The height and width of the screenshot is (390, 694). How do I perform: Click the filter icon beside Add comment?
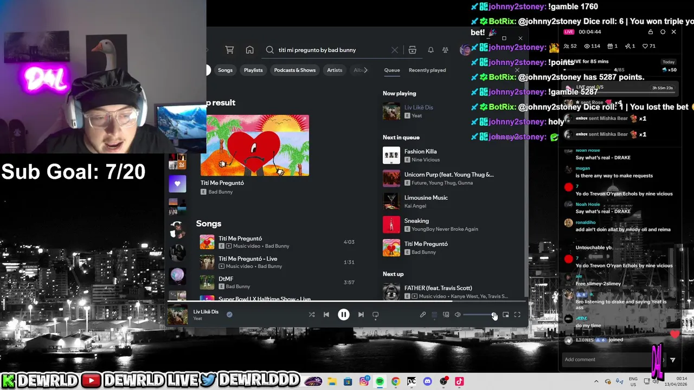672,360
